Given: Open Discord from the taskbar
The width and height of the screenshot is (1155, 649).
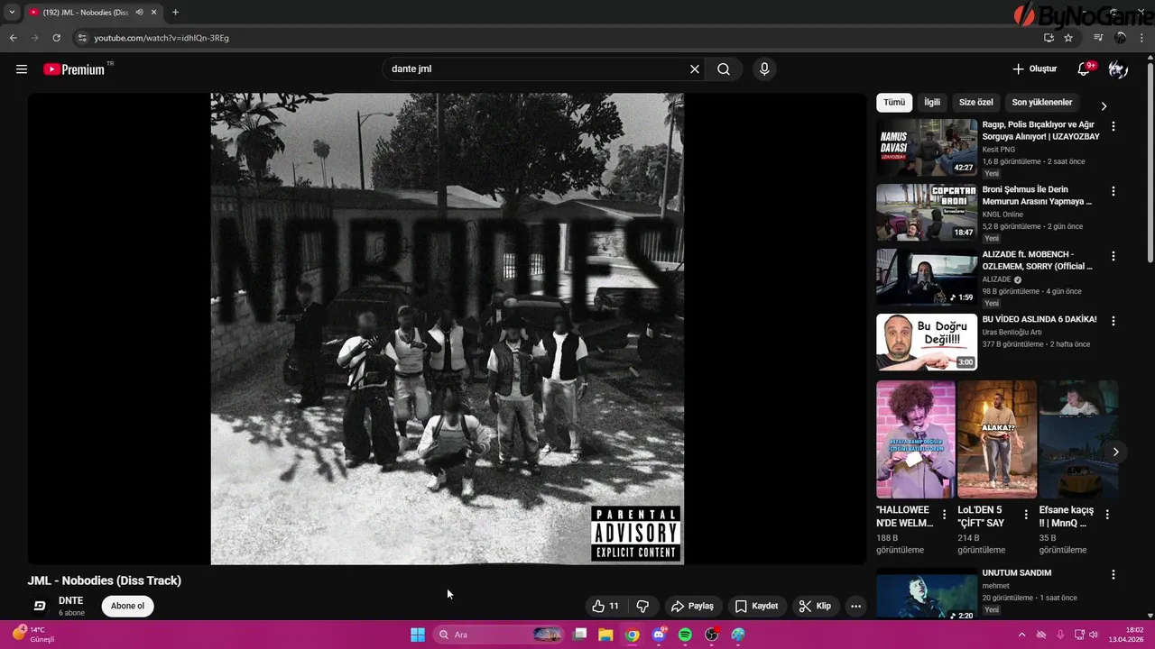Looking at the screenshot, I should 659,635.
